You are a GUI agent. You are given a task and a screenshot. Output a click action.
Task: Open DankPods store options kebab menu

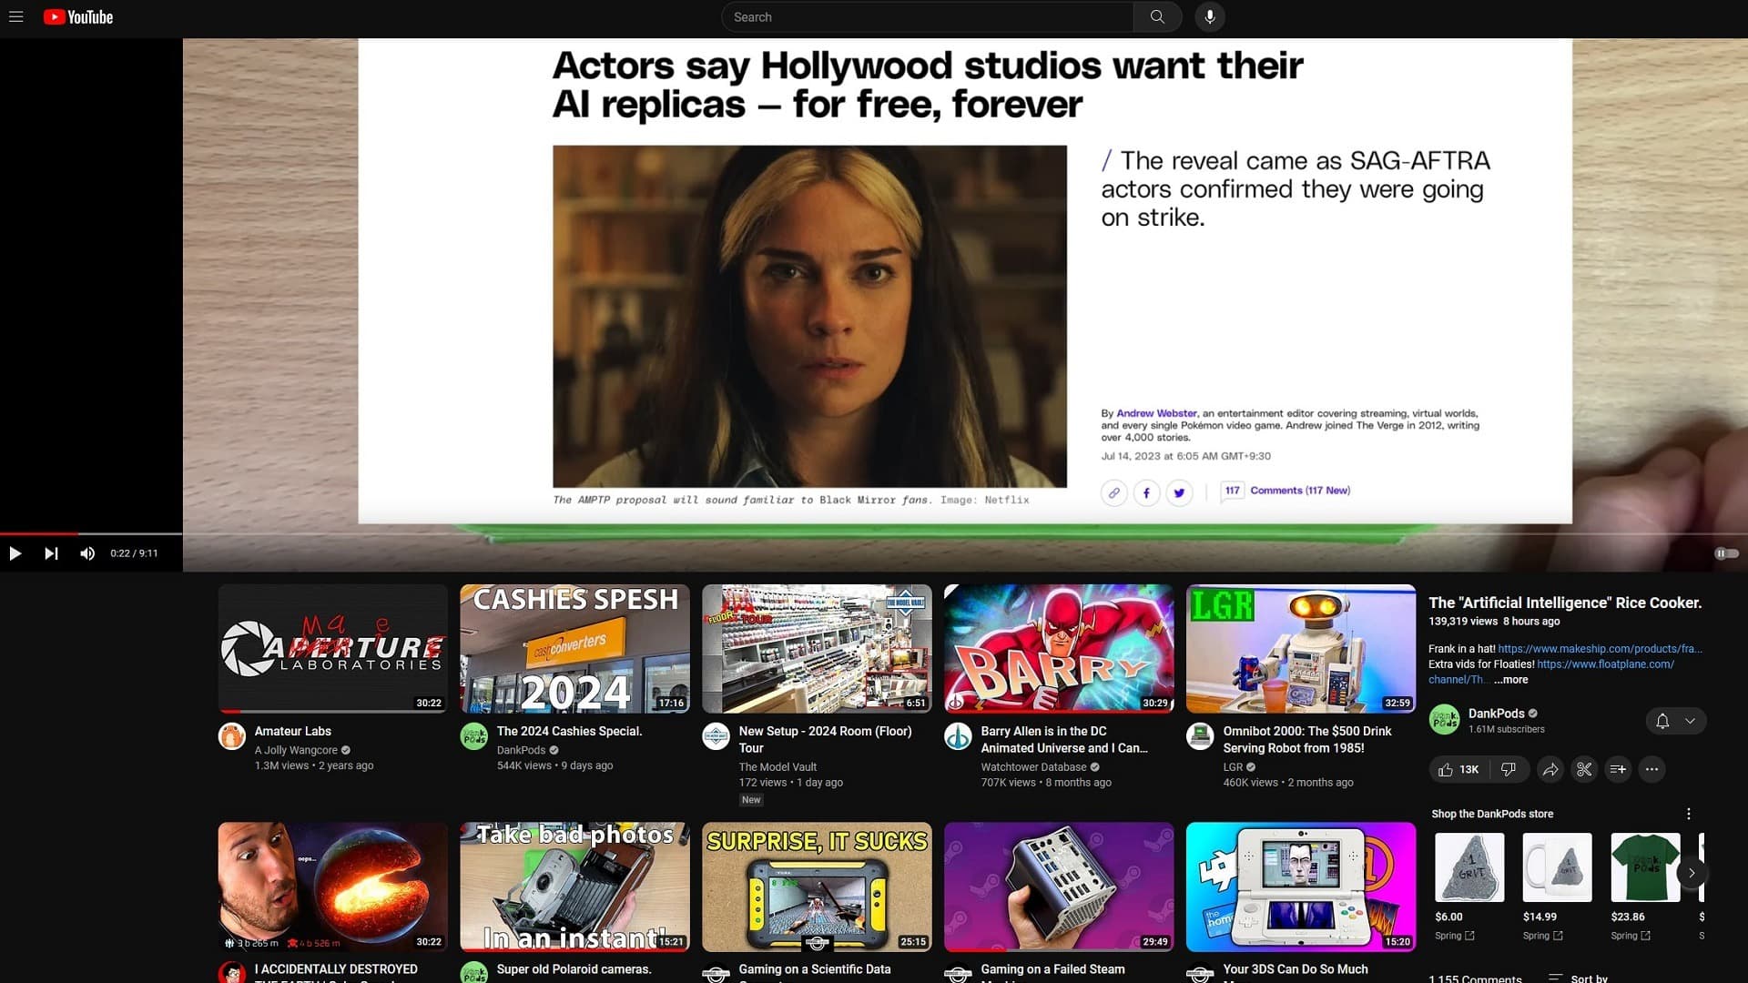(x=1688, y=814)
